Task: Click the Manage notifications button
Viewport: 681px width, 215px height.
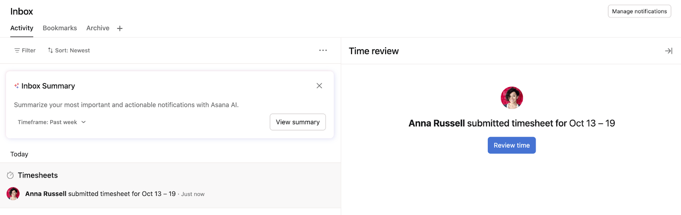Action: click(639, 11)
